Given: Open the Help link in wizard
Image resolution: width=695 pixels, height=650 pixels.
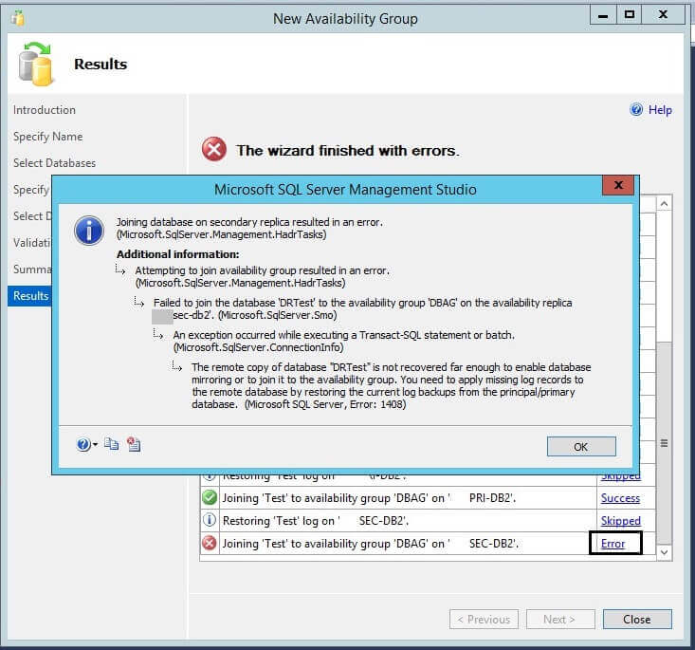Looking at the screenshot, I should pyautogui.click(x=660, y=109).
